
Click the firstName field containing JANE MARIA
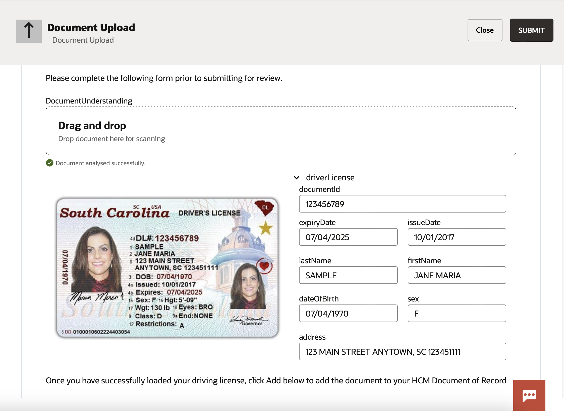tap(456, 275)
